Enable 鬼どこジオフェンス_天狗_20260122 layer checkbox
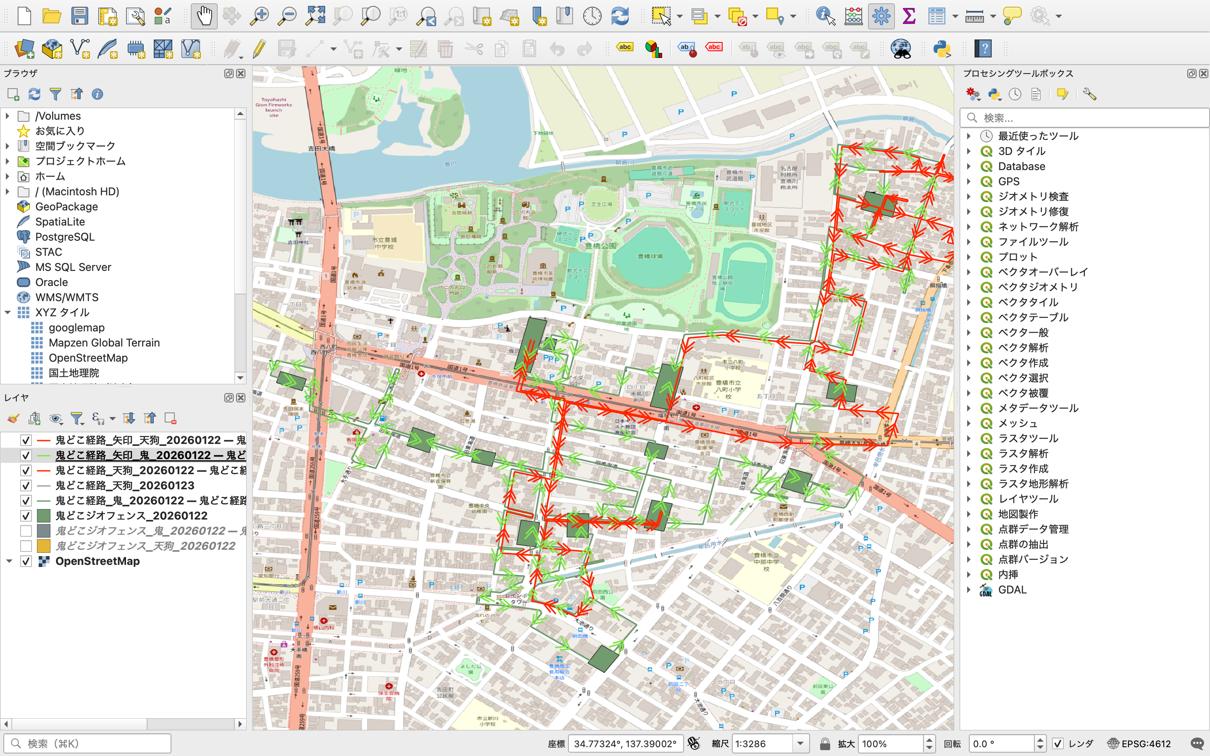 click(x=26, y=546)
